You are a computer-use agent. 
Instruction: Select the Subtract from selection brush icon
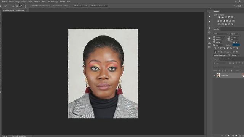[x=21, y=6]
